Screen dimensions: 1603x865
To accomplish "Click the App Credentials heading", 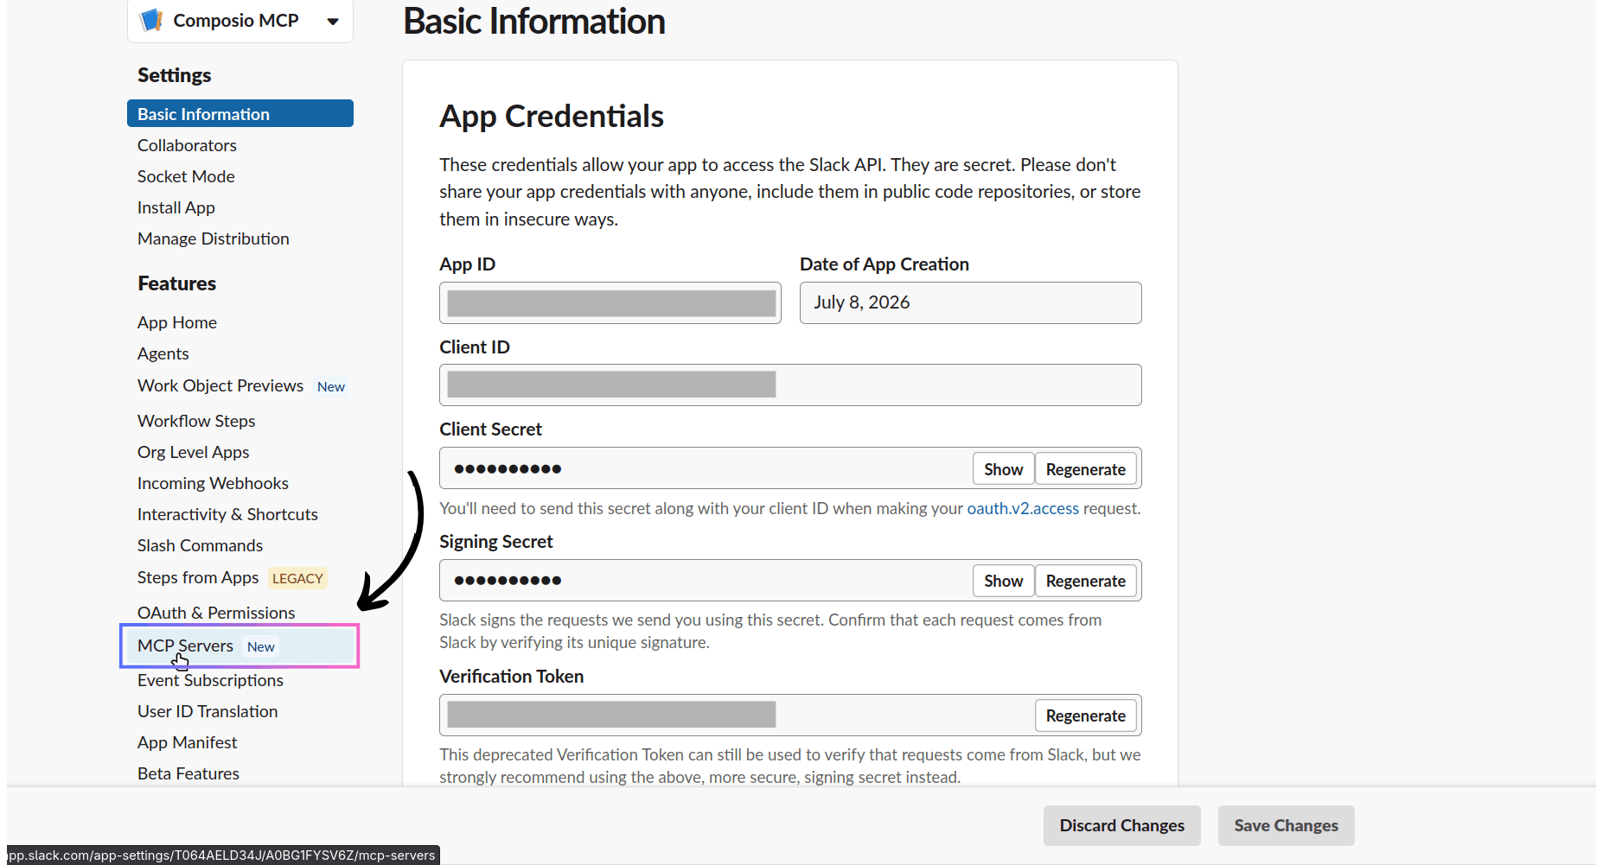I will [552, 116].
